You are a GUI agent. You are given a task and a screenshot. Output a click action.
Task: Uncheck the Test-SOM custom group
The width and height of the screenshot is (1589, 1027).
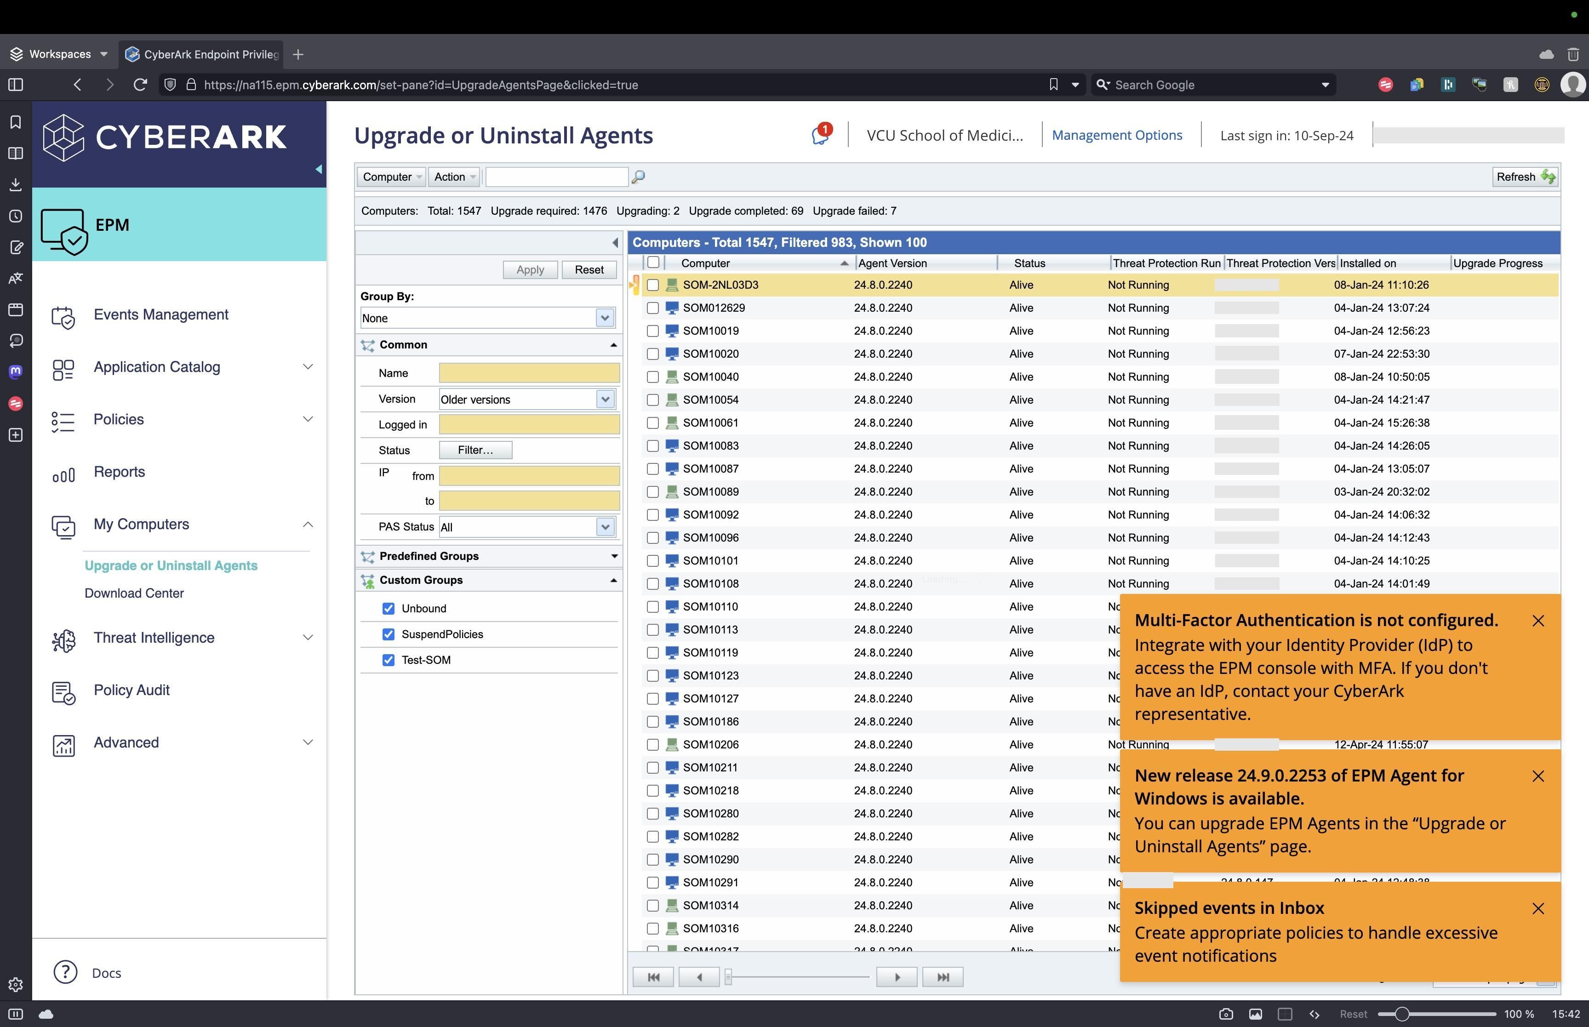tap(388, 660)
